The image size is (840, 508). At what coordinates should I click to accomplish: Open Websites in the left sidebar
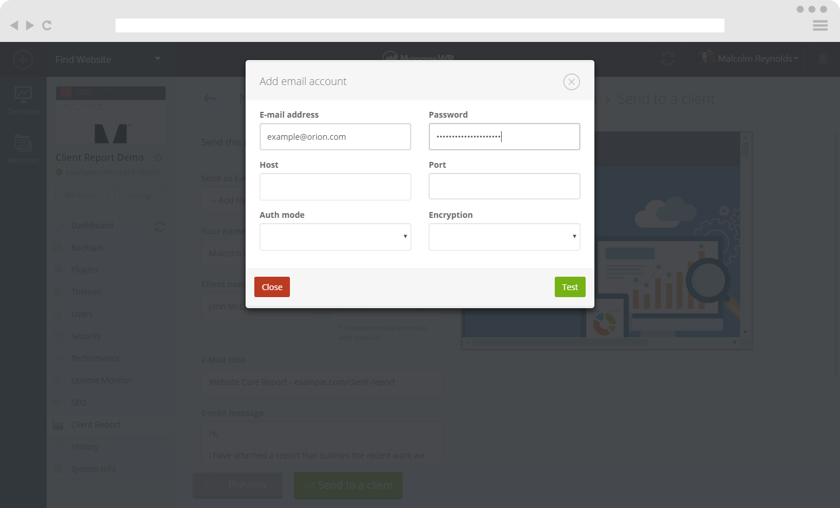23,150
